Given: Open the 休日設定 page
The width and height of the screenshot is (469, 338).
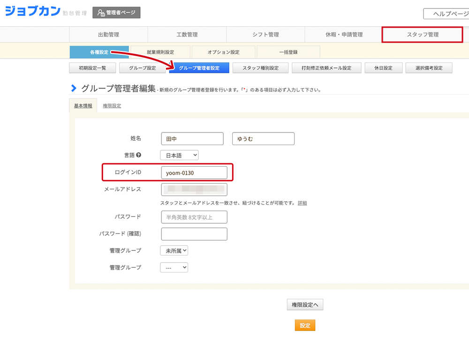Looking at the screenshot, I should pyautogui.click(x=383, y=68).
